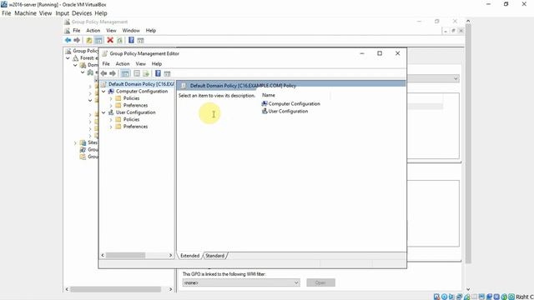Click VirtualBox hard disk status icon
The height and width of the screenshot is (300, 534).
point(436,297)
